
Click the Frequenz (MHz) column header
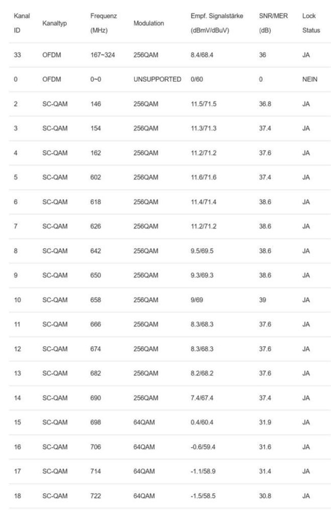coord(104,23)
